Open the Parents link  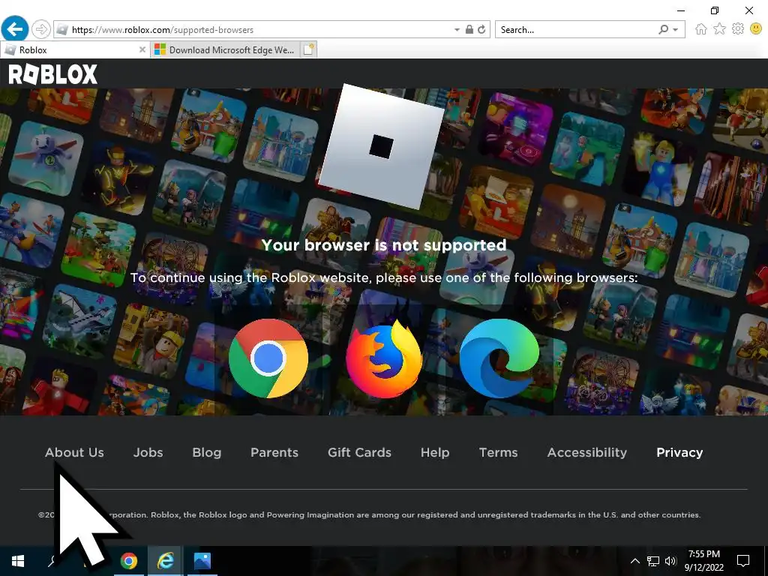click(274, 452)
